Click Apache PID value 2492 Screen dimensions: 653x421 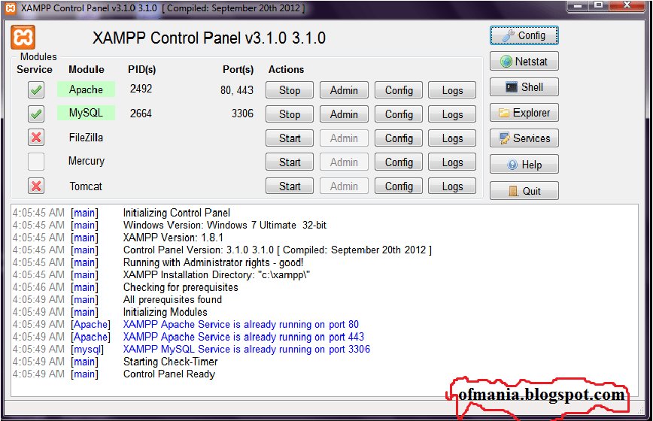141,89
